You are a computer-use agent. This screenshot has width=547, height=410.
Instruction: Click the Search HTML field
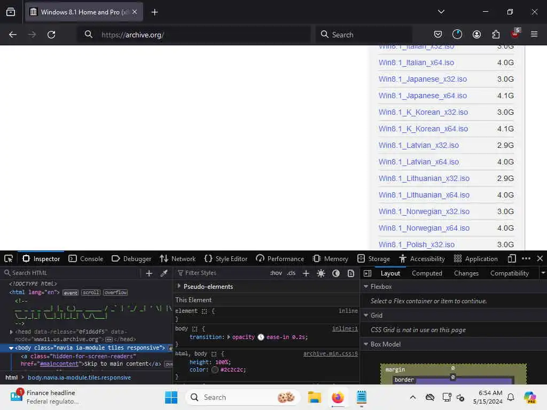[72, 273]
